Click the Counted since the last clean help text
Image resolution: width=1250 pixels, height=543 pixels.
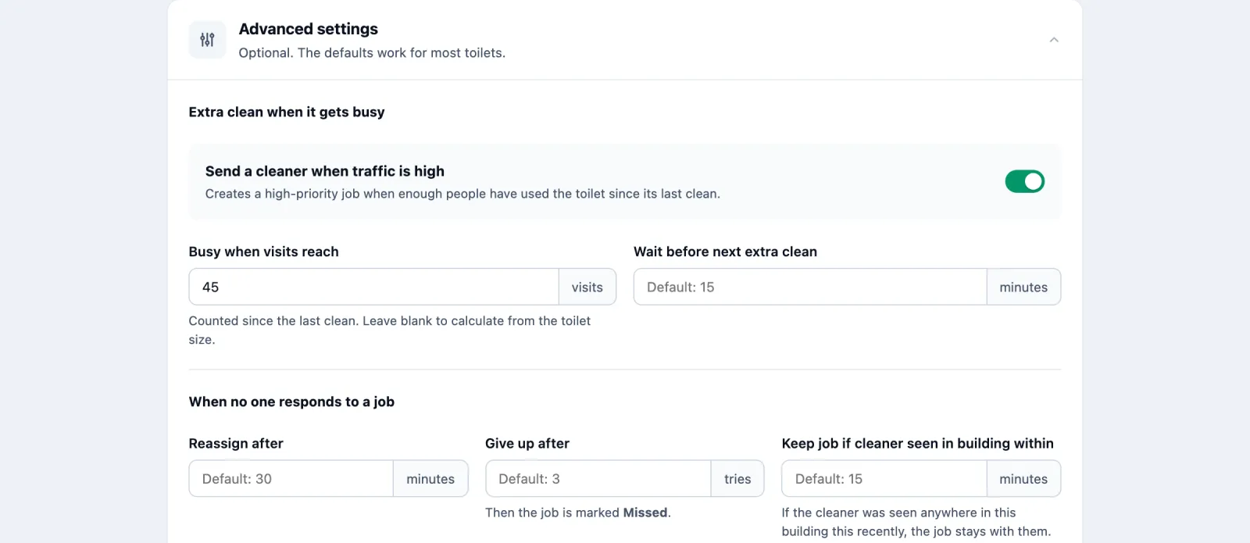[390, 330]
